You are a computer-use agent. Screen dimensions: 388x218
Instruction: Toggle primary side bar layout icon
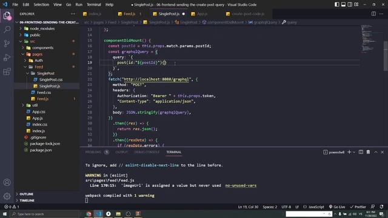337,4
